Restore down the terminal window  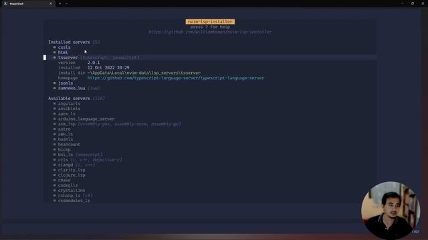[x=413, y=3]
